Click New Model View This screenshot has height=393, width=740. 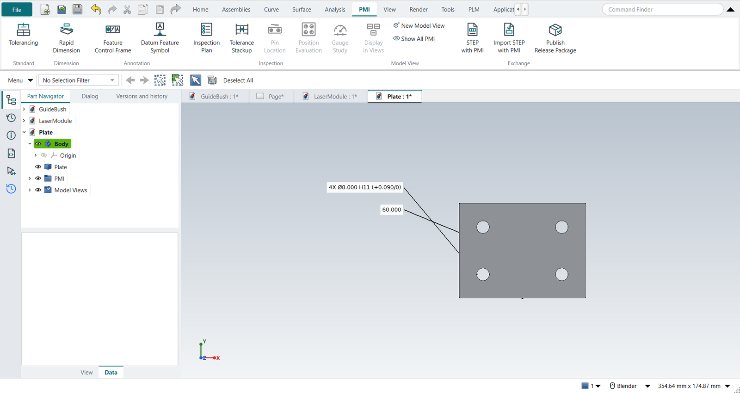(419, 26)
